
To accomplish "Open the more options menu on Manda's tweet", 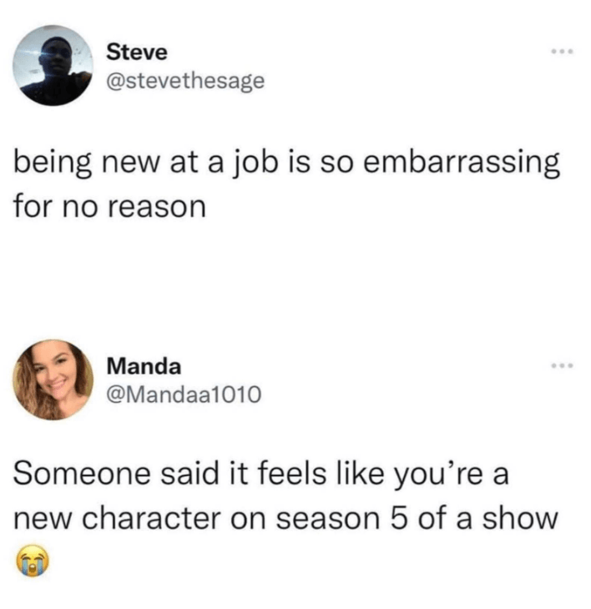I will [562, 365].
